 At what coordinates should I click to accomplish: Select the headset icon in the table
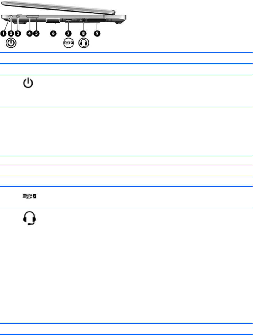[30, 218]
